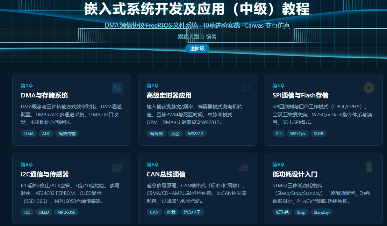Select the W25Qxx tag
This screenshot has height=226, width=387.
tap(298, 133)
